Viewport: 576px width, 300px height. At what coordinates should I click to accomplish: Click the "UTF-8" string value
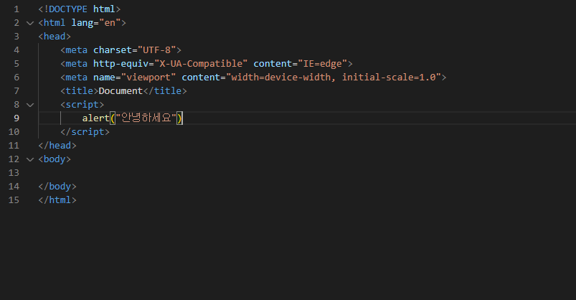[x=157, y=50]
